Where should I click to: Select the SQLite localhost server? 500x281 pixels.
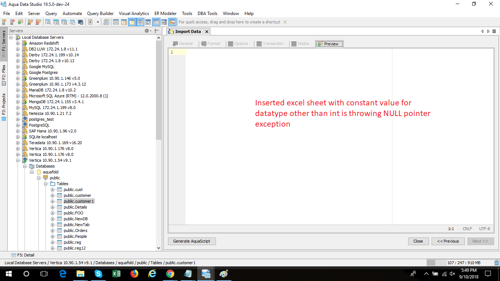[43, 137]
